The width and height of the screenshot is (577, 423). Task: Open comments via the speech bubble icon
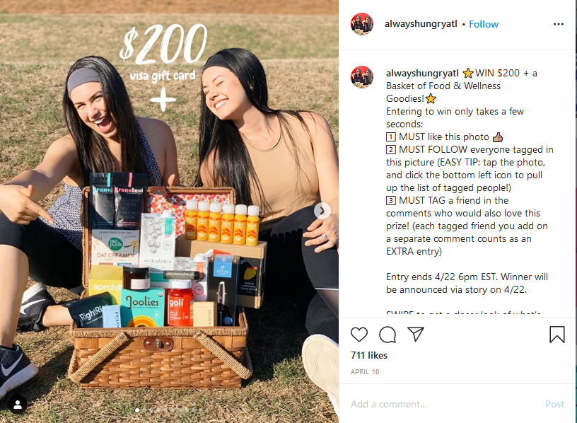[387, 335]
